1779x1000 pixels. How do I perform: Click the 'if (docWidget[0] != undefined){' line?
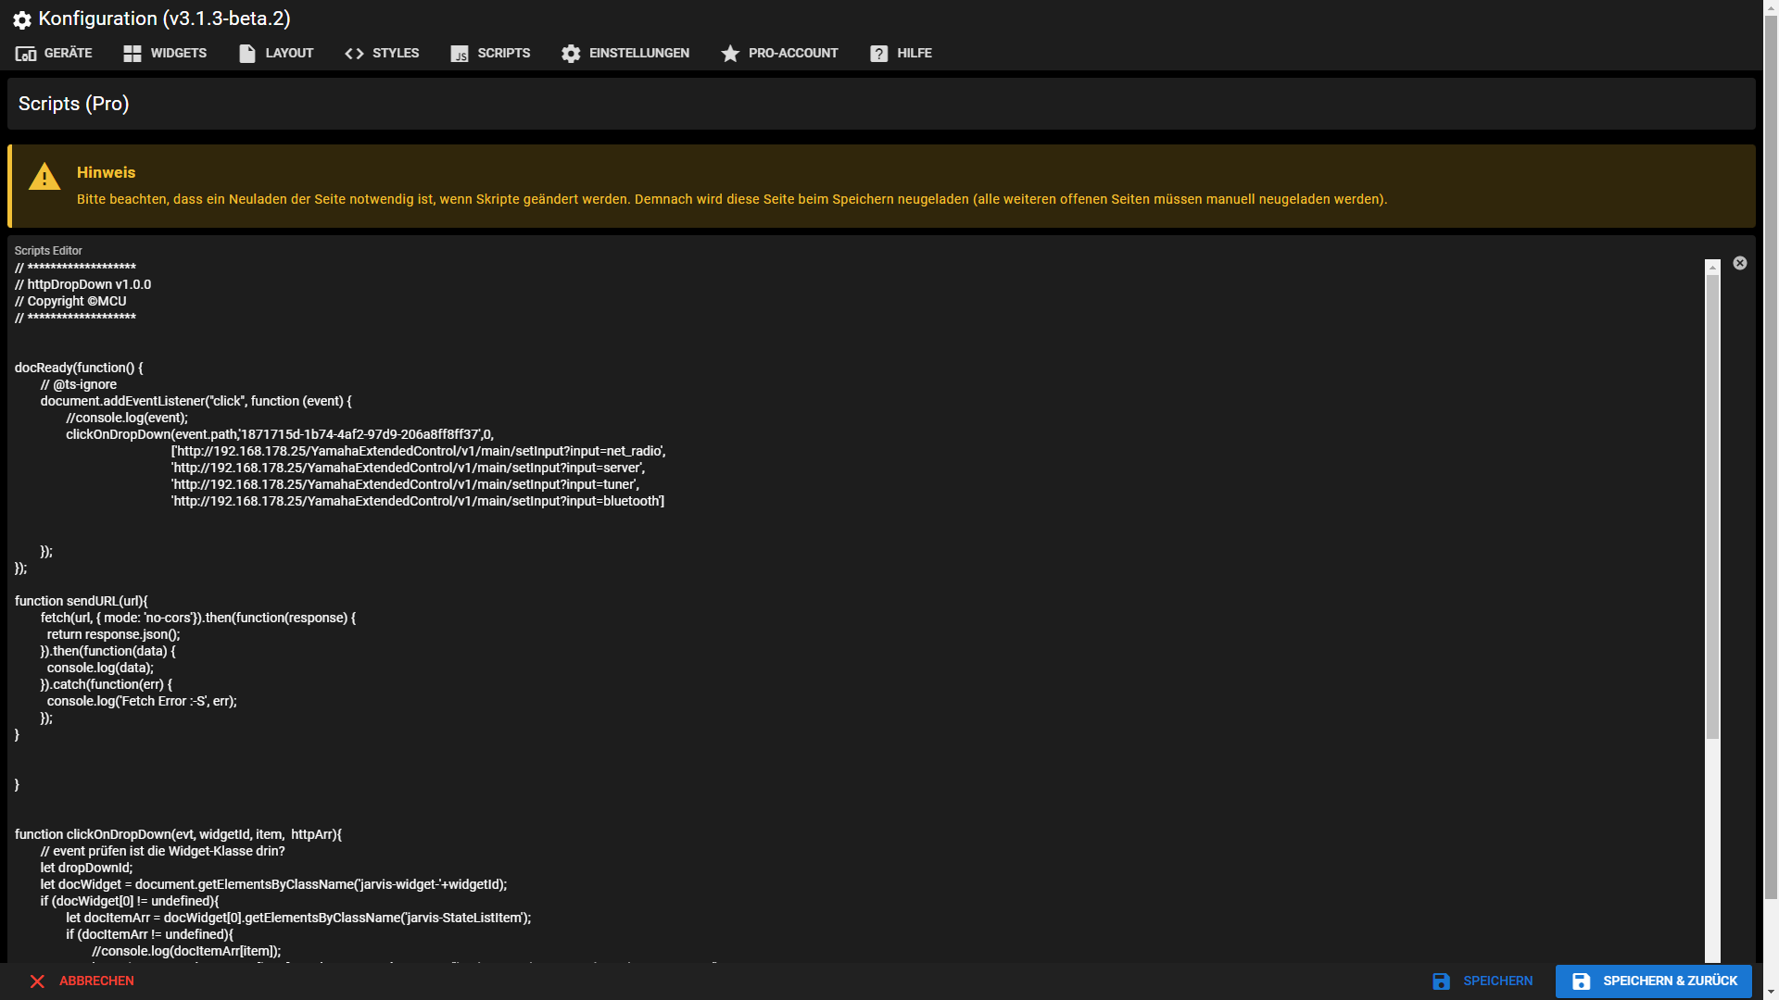(130, 901)
